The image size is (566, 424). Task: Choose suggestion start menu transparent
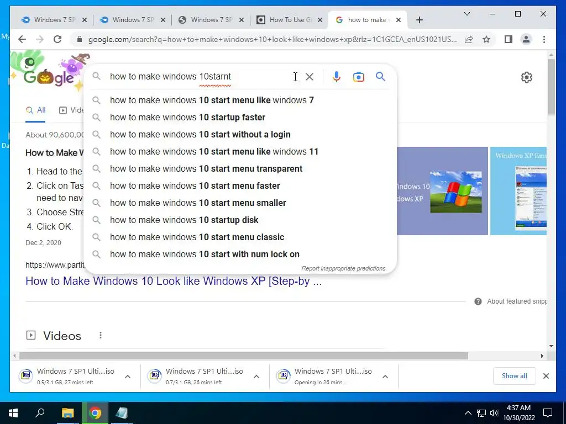point(240,169)
